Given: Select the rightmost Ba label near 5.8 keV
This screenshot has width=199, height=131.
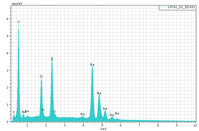Looking at the screenshot, I should click(117, 113).
